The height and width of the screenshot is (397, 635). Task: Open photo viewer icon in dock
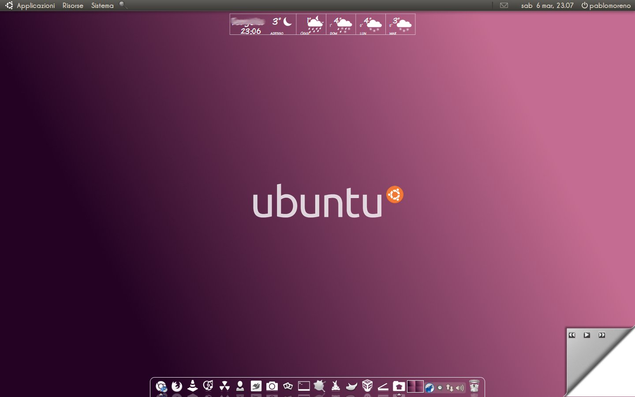(288, 386)
